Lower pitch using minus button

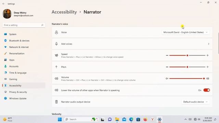[167, 67]
